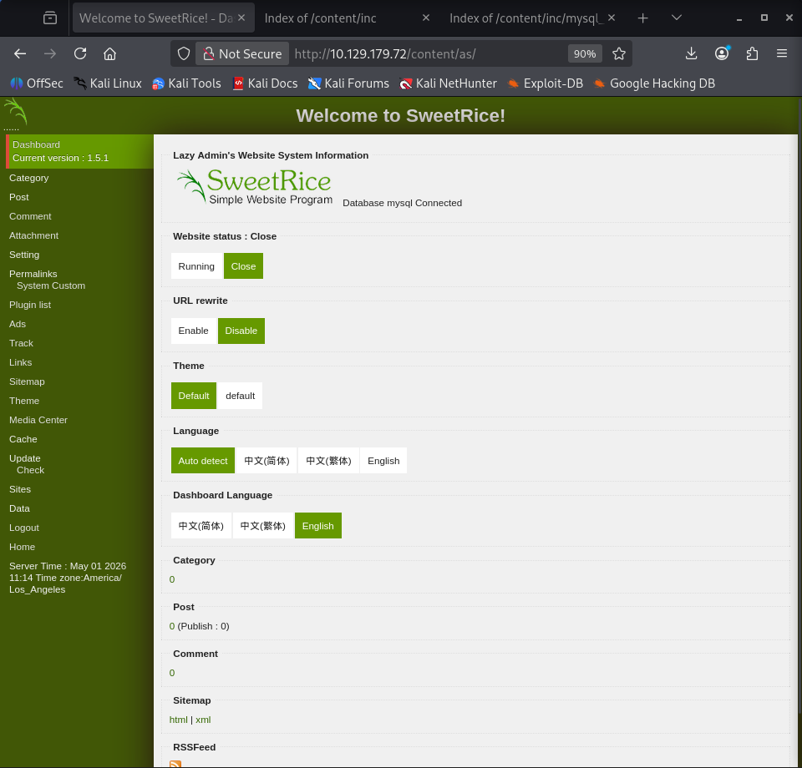Open the recent browsing tab-view icon
The height and width of the screenshot is (768, 802).
50,18
